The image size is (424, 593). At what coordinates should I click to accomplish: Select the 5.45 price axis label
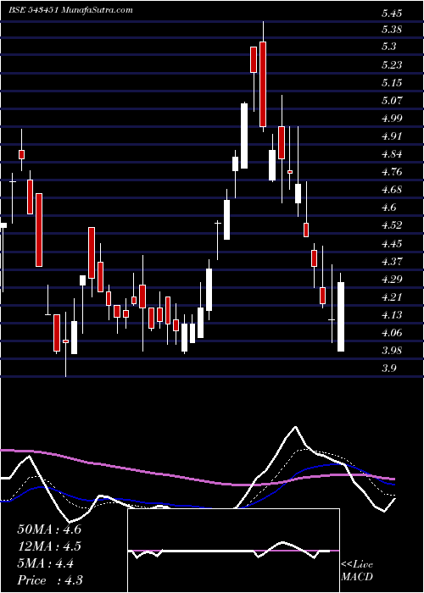point(392,14)
